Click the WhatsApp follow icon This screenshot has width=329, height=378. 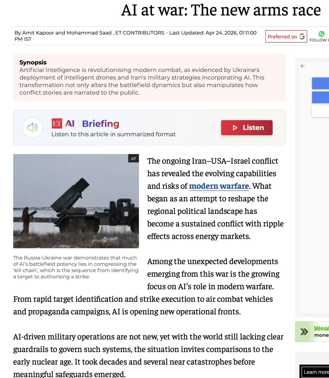pyautogui.click(x=321, y=34)
